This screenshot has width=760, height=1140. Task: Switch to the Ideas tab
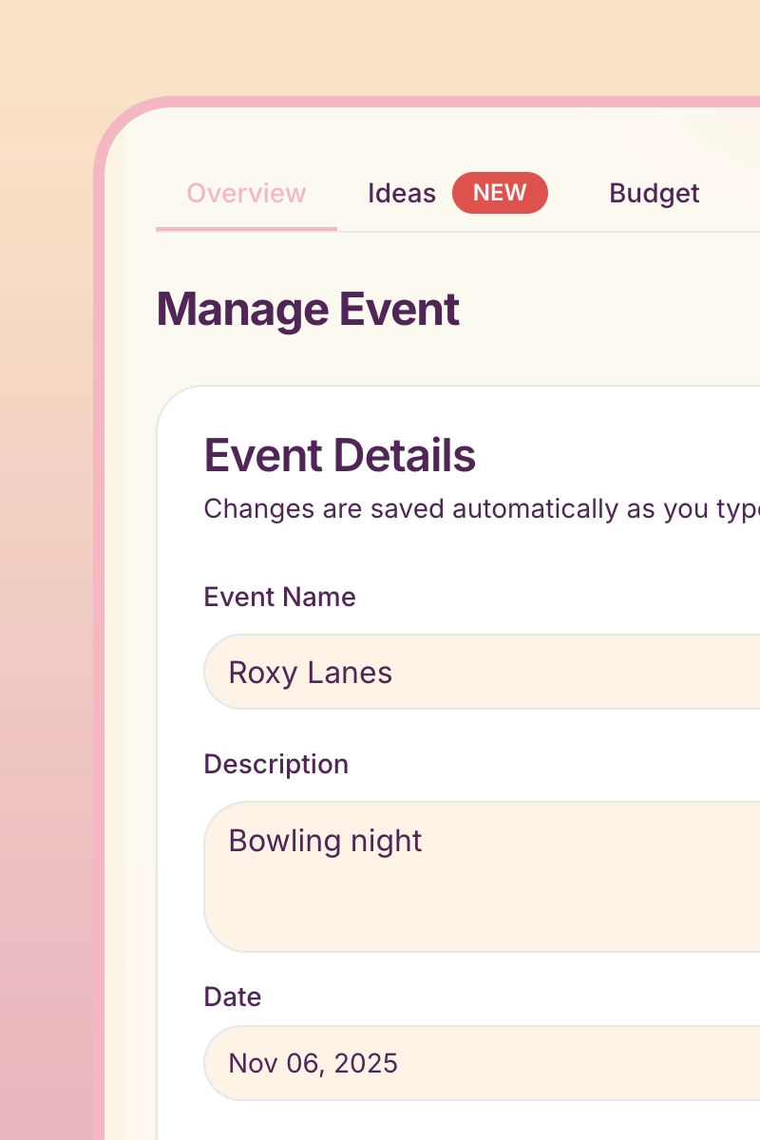click(401, 194)
